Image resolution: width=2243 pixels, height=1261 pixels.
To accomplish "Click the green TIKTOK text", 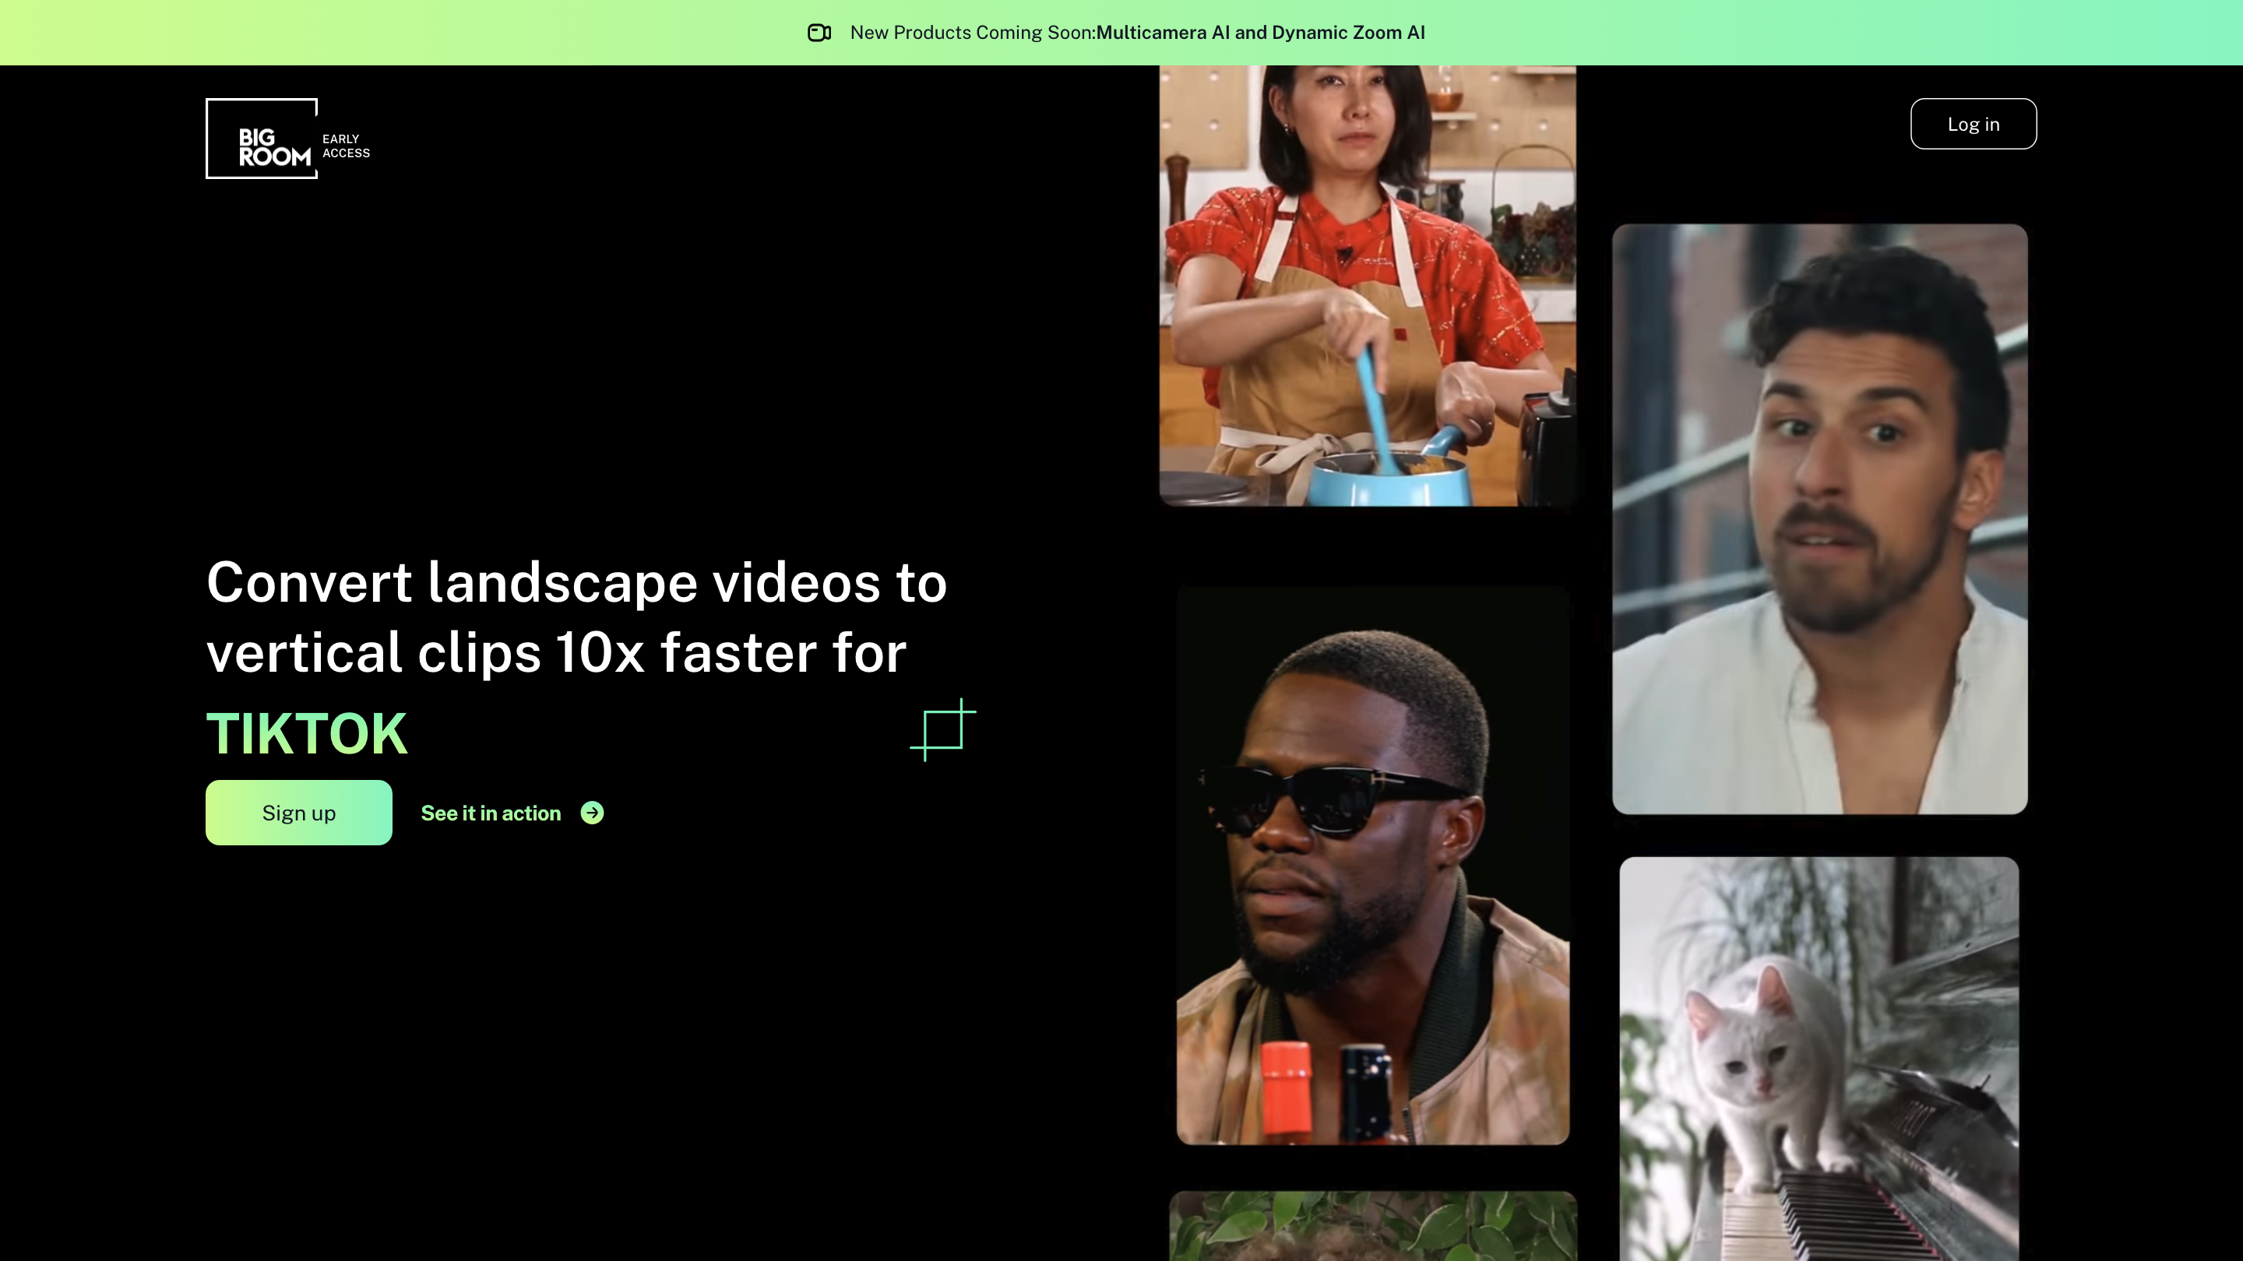I will [307, 733].
